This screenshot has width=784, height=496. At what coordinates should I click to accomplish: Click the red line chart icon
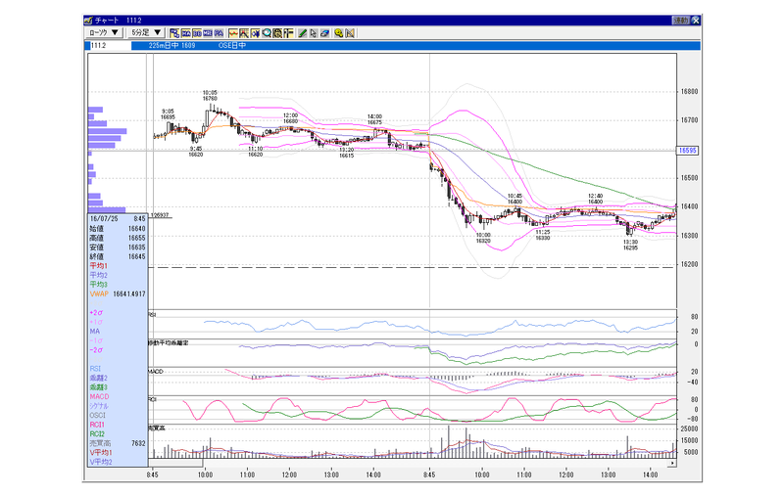233,33
